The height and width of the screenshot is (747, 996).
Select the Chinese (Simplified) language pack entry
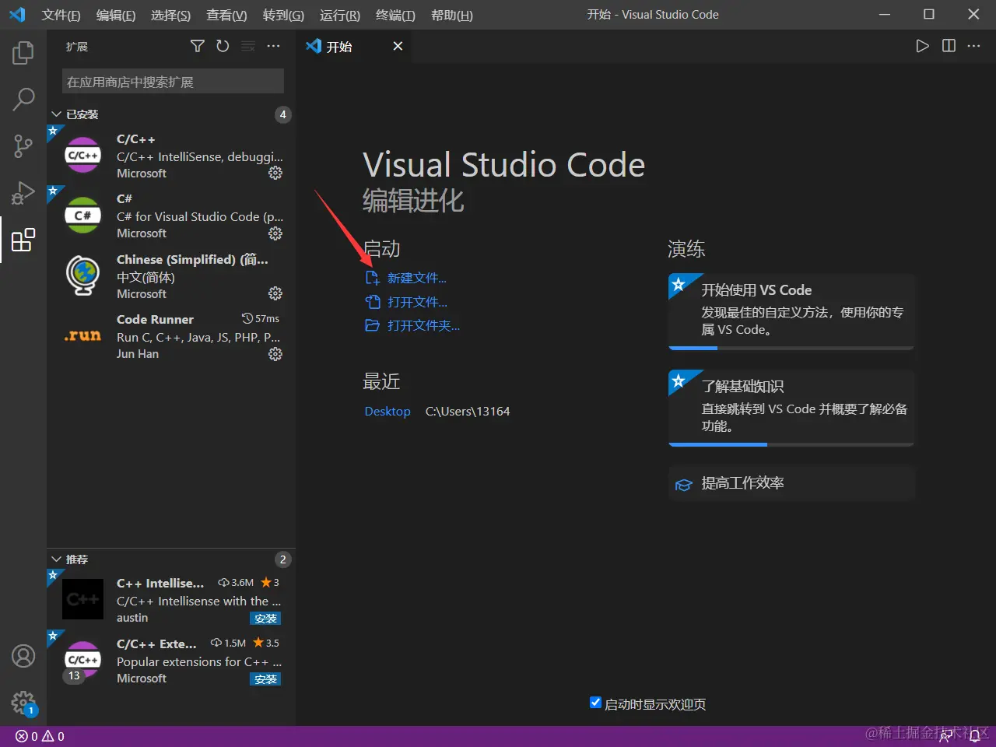tap(171, 276)
